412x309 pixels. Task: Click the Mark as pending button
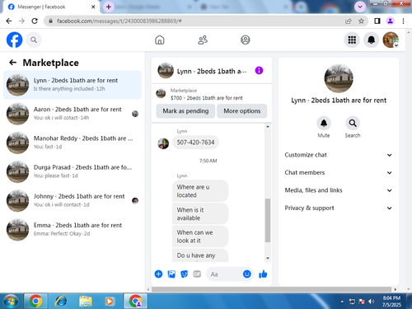(x=185, y=111)
